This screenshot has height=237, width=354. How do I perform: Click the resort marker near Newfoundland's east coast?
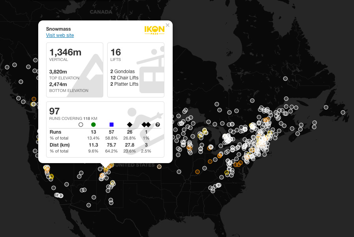(343, 112)
